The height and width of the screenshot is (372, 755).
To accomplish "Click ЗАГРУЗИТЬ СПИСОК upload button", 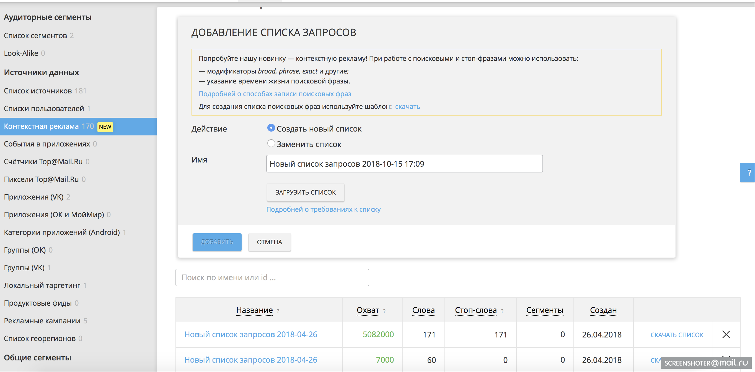I will click(x=305, y=192).
